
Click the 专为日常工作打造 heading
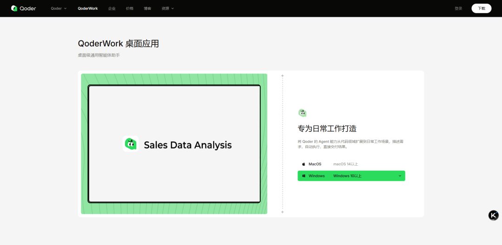coord(327,129)
